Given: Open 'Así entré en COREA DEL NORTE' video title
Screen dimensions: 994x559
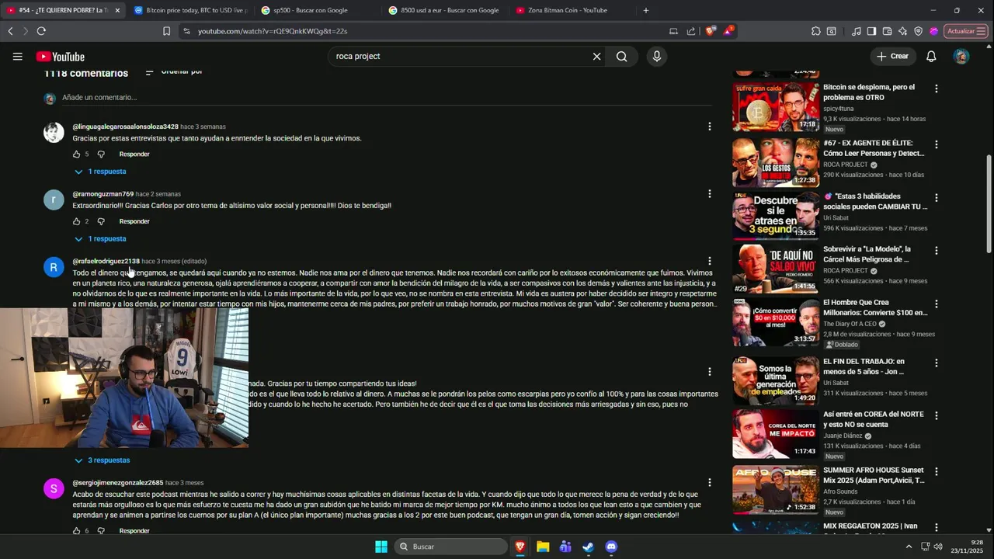Looking at the screenshot, I should coord(874,419).
